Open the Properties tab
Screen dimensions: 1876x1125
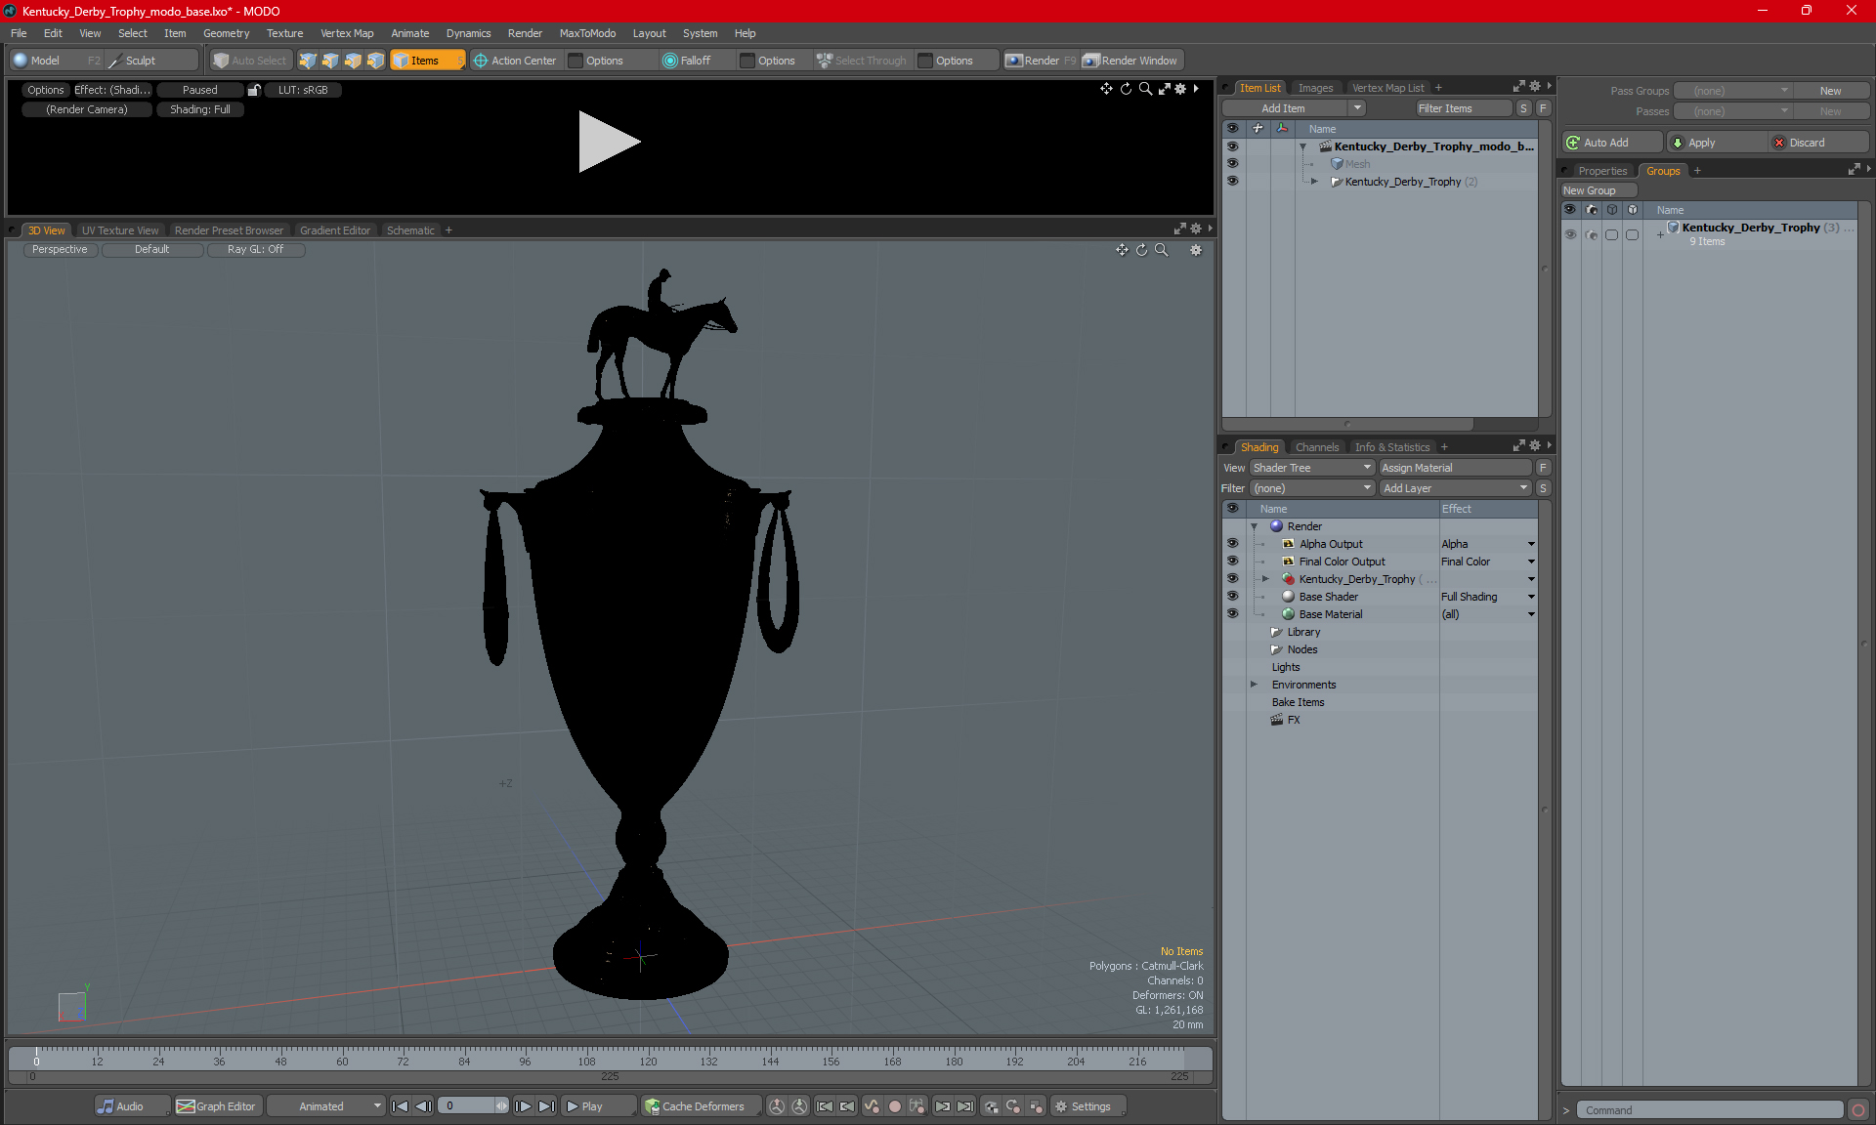[1602, 171]
